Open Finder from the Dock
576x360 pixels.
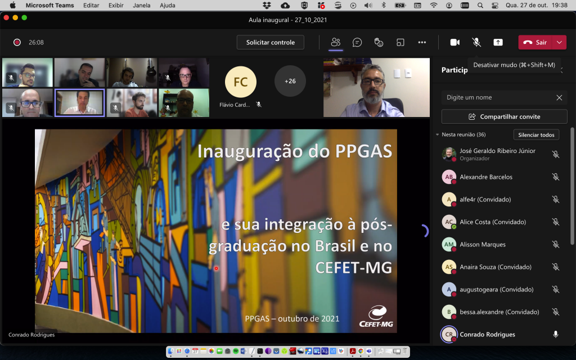171,351
